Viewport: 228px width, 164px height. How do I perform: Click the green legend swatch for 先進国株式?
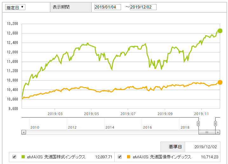pyautogui.click(x=23, y=157)
